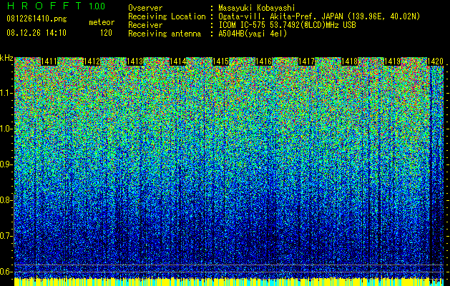
Task: Click the 1411 time marker
Action: (x=49, y=61)
